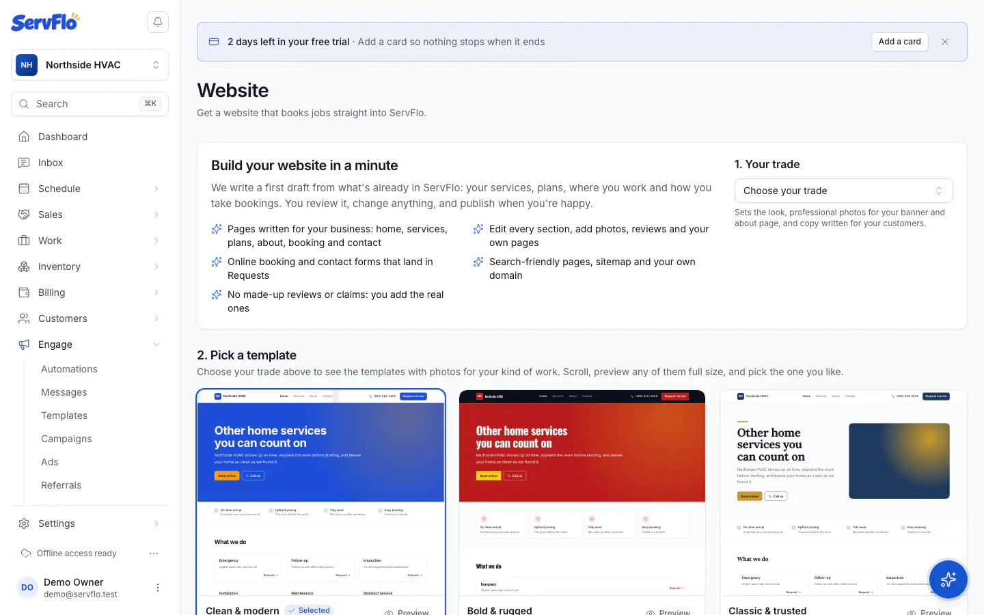Expand the Customers submenu chevron
984x615 pixels.
(156, 318)
